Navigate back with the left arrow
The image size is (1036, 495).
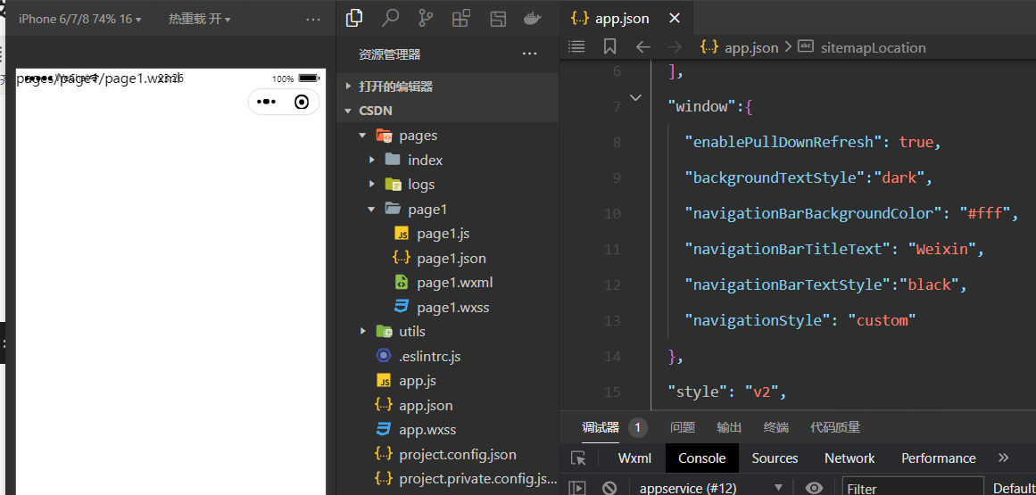(642, 47)
